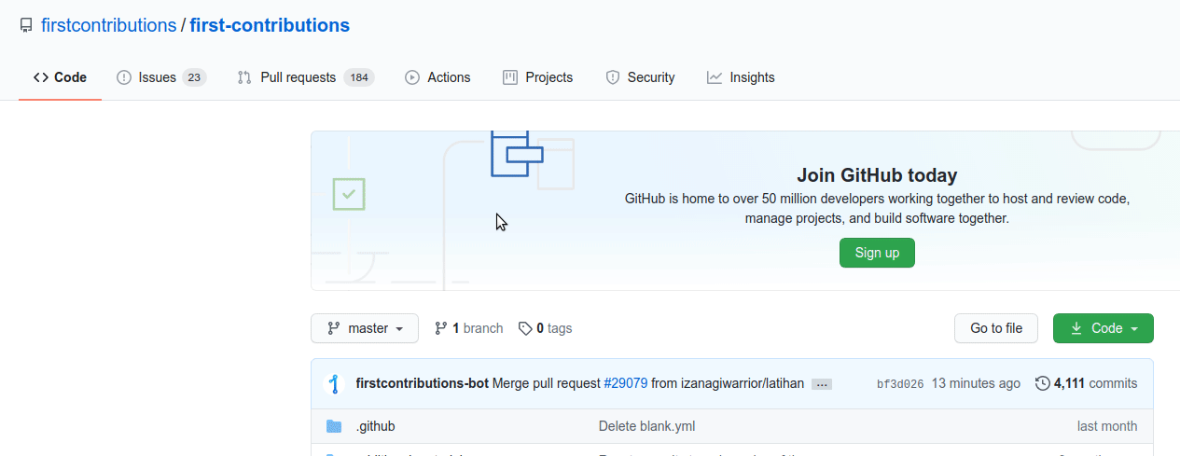
Task: Open the Insights tab
Action: pyautogui.click(x=741, y=77)
